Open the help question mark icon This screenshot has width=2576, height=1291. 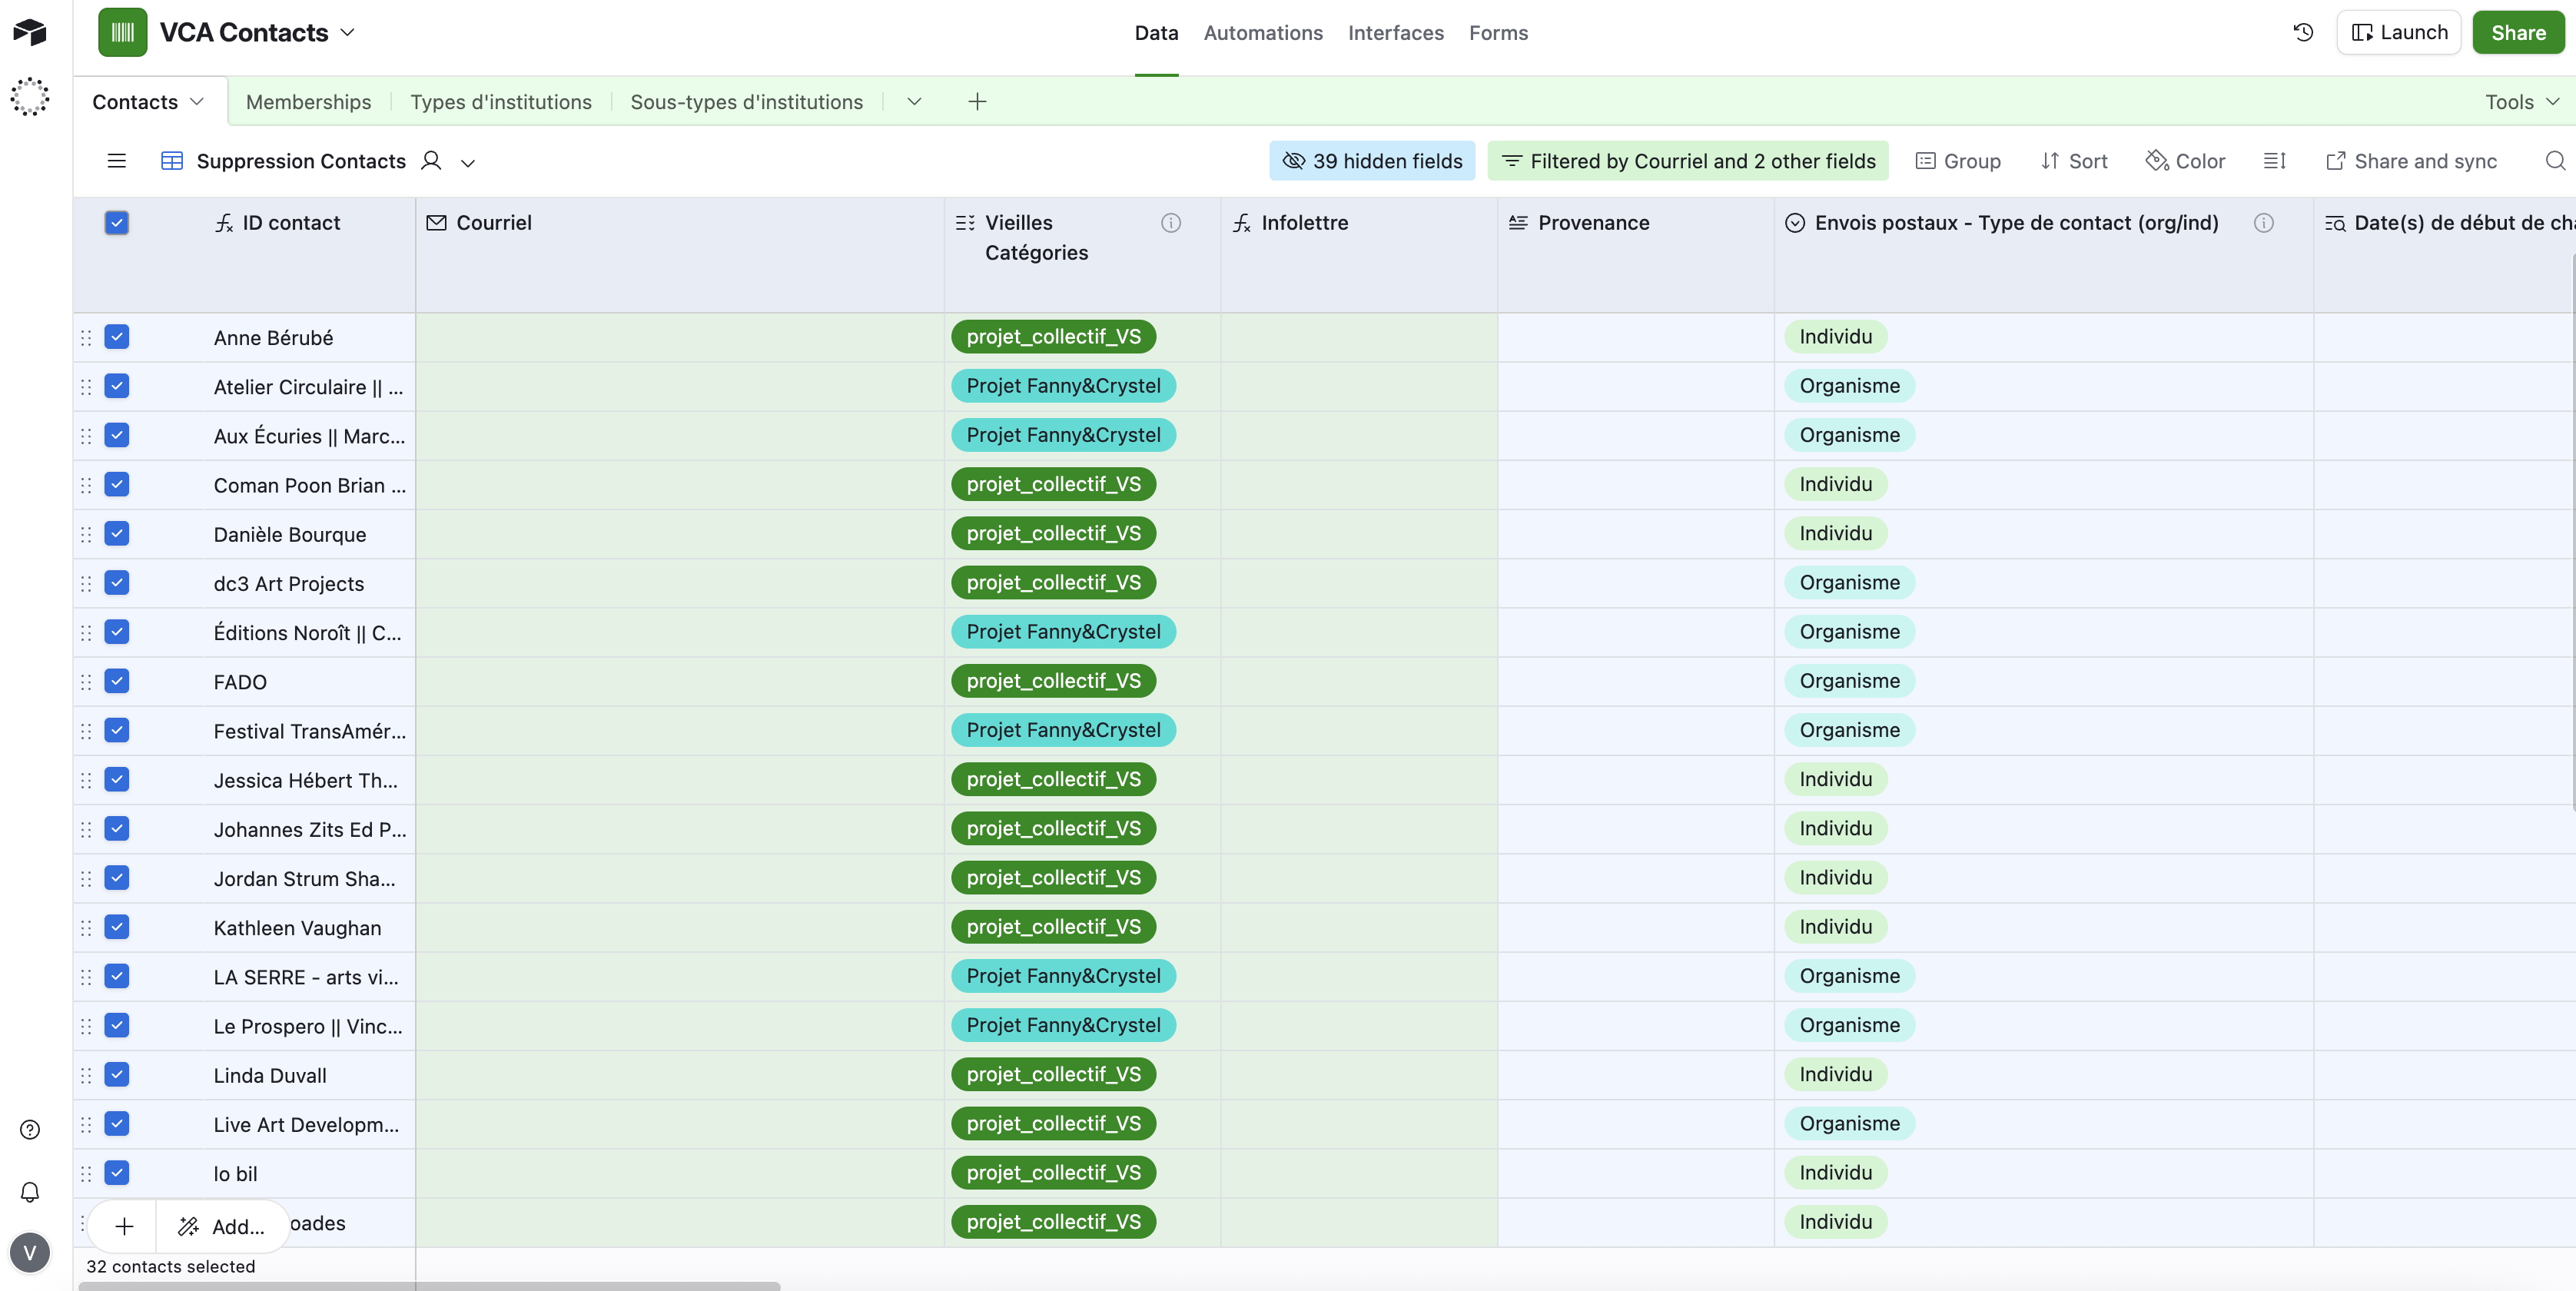click(x=30, y=1129)
